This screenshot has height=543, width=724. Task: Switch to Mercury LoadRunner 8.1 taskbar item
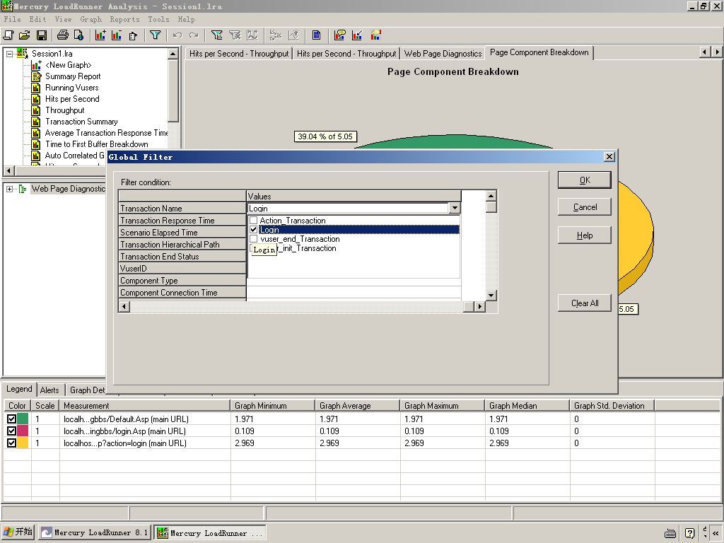(94, 532)
